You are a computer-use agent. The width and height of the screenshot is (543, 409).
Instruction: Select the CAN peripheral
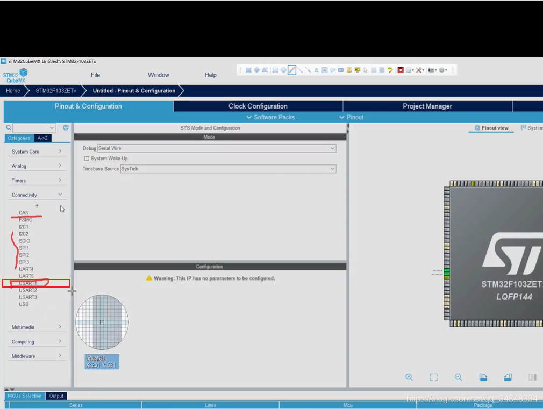click(x=24, y=213)
